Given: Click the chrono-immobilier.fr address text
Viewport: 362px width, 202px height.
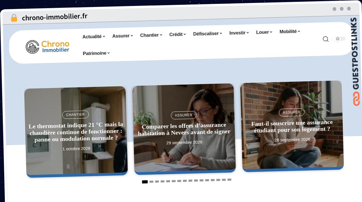Looking at the screenshot, I should click(55, 17).
